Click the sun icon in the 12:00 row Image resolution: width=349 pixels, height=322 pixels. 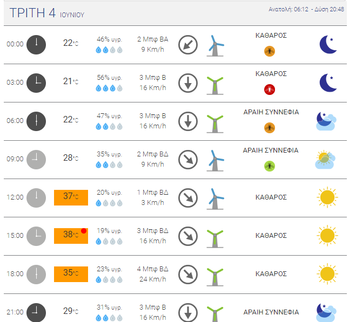pos(327,197)
